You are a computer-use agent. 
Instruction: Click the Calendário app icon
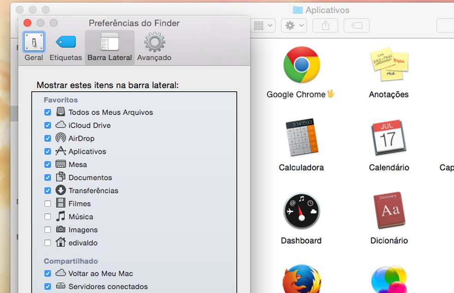tap(388, 137)
